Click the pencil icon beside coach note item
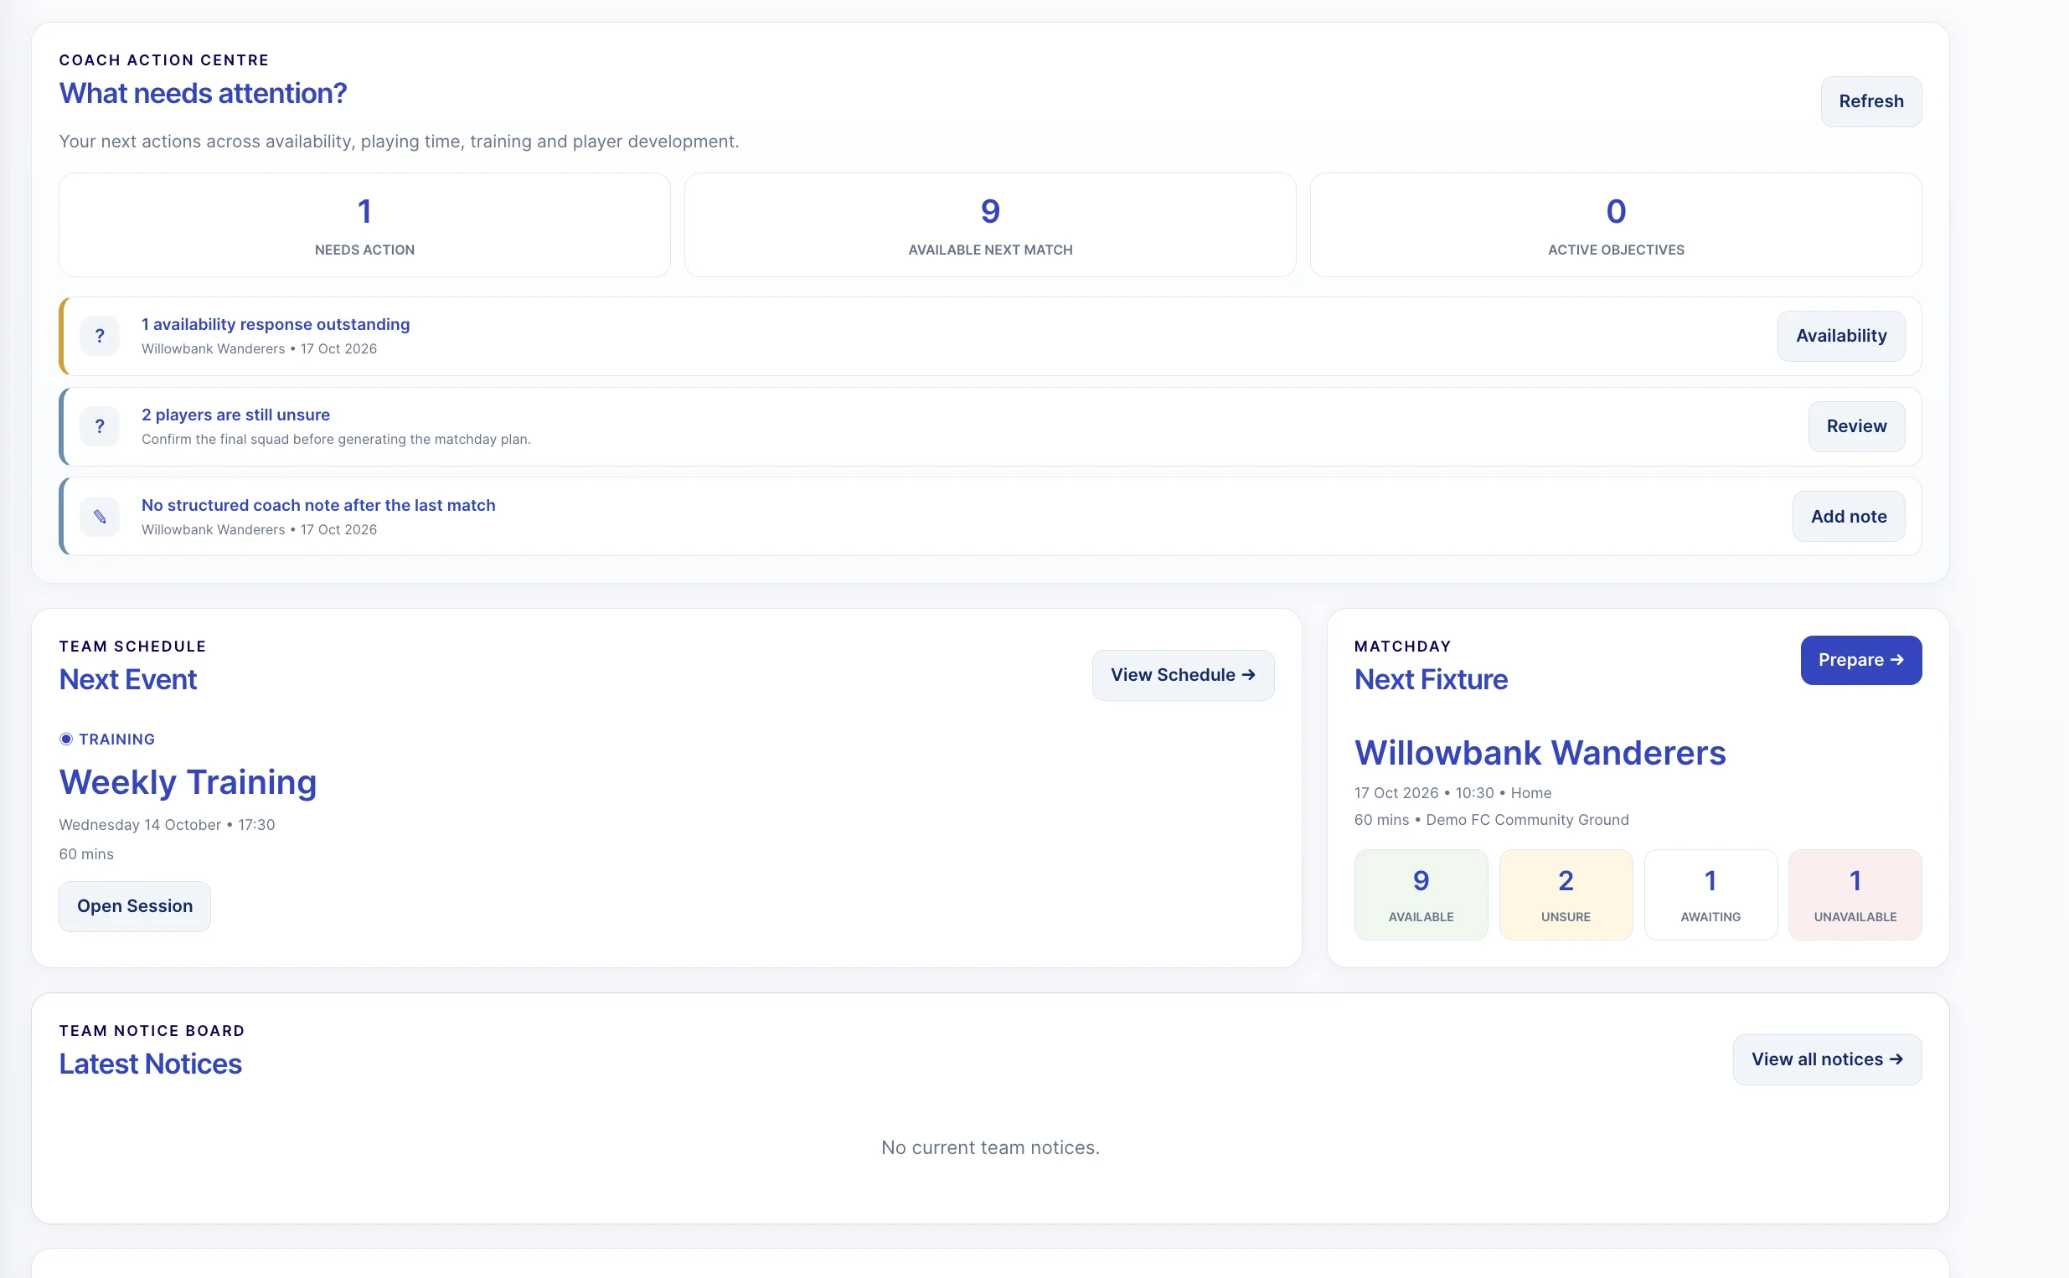 pyautogui.click(x=100, y=517)
